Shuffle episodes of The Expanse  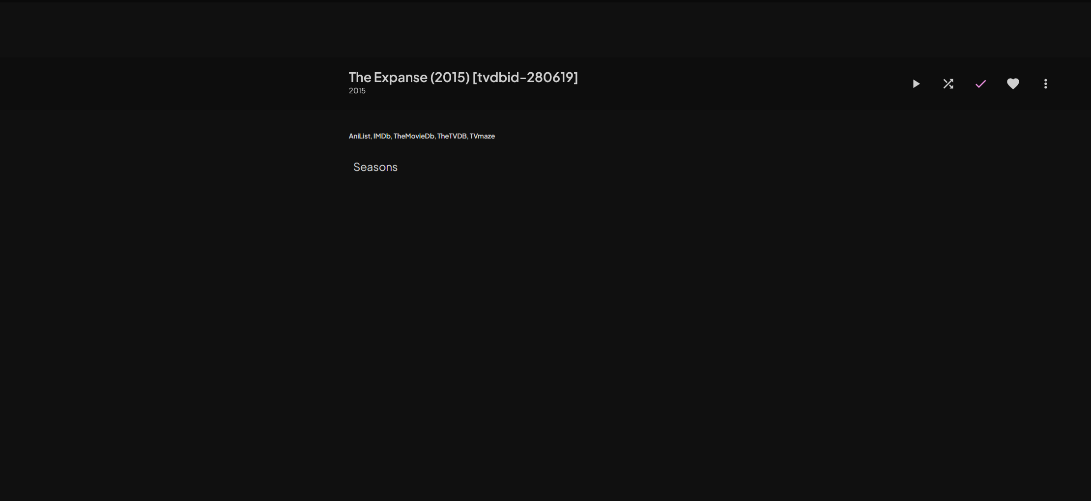coord(948,84)
